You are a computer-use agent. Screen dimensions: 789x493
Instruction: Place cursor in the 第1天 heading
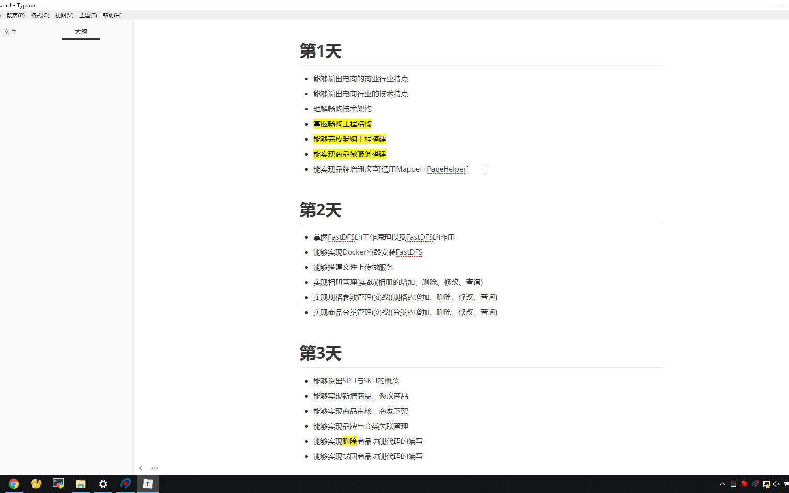tap(320, 51)
